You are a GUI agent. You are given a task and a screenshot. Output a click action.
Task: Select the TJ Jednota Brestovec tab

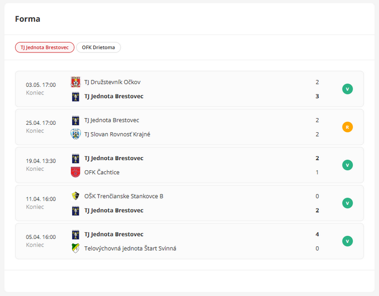(44, 47)
